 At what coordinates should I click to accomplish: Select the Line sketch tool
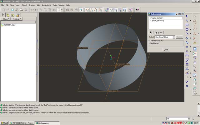point(187,20)
